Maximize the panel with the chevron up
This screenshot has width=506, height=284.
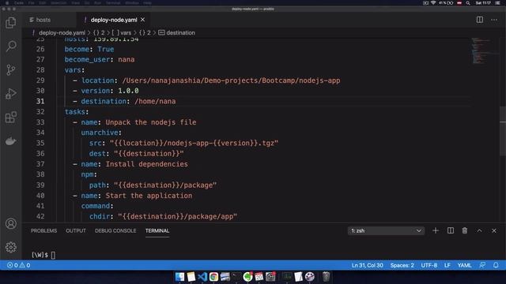[x=480, y=230]
